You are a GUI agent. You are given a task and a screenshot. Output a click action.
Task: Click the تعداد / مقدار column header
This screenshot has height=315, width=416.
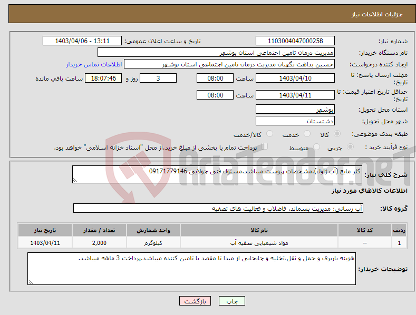click(99, 230)
